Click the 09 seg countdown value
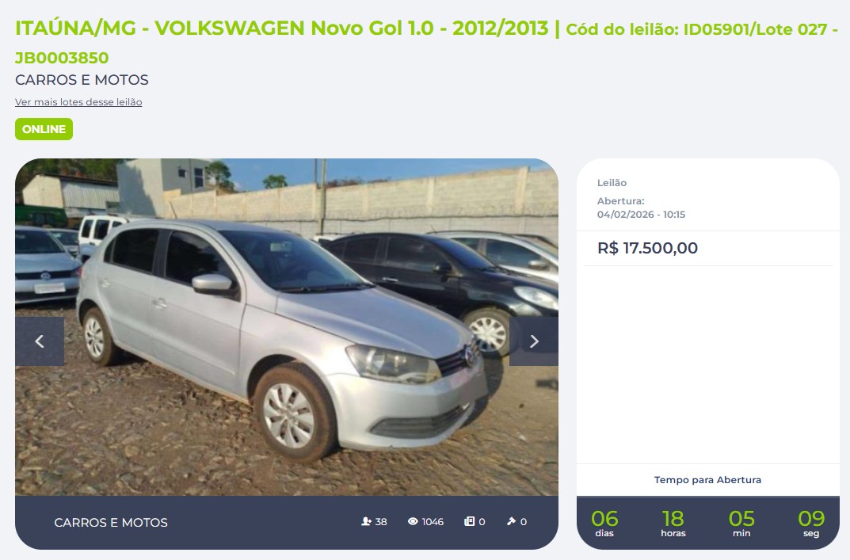 pyautogui.click(x=811, y=519)
